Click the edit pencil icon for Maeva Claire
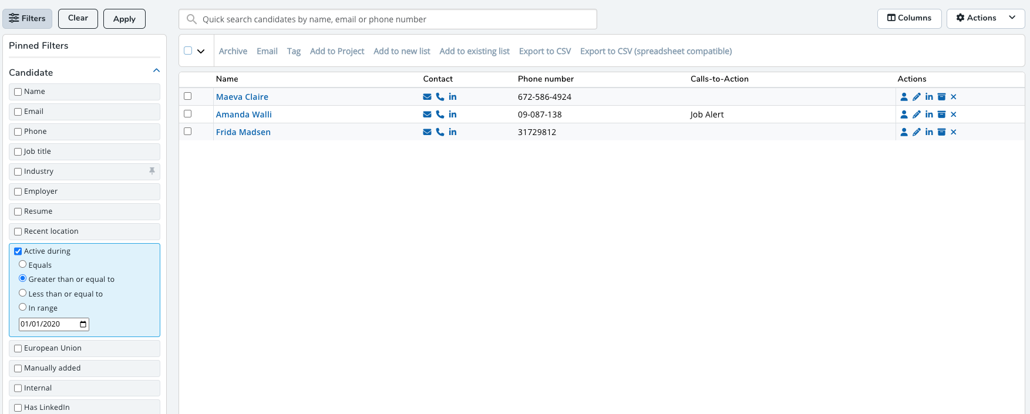The width and height of the screenshot is (1030, 414). tap(916, 97)
